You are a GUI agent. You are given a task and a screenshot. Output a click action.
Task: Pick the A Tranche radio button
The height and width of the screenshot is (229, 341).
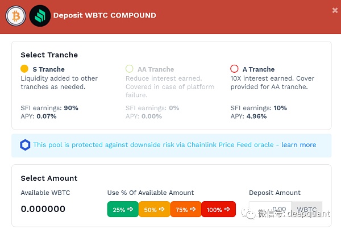[235, 69]
